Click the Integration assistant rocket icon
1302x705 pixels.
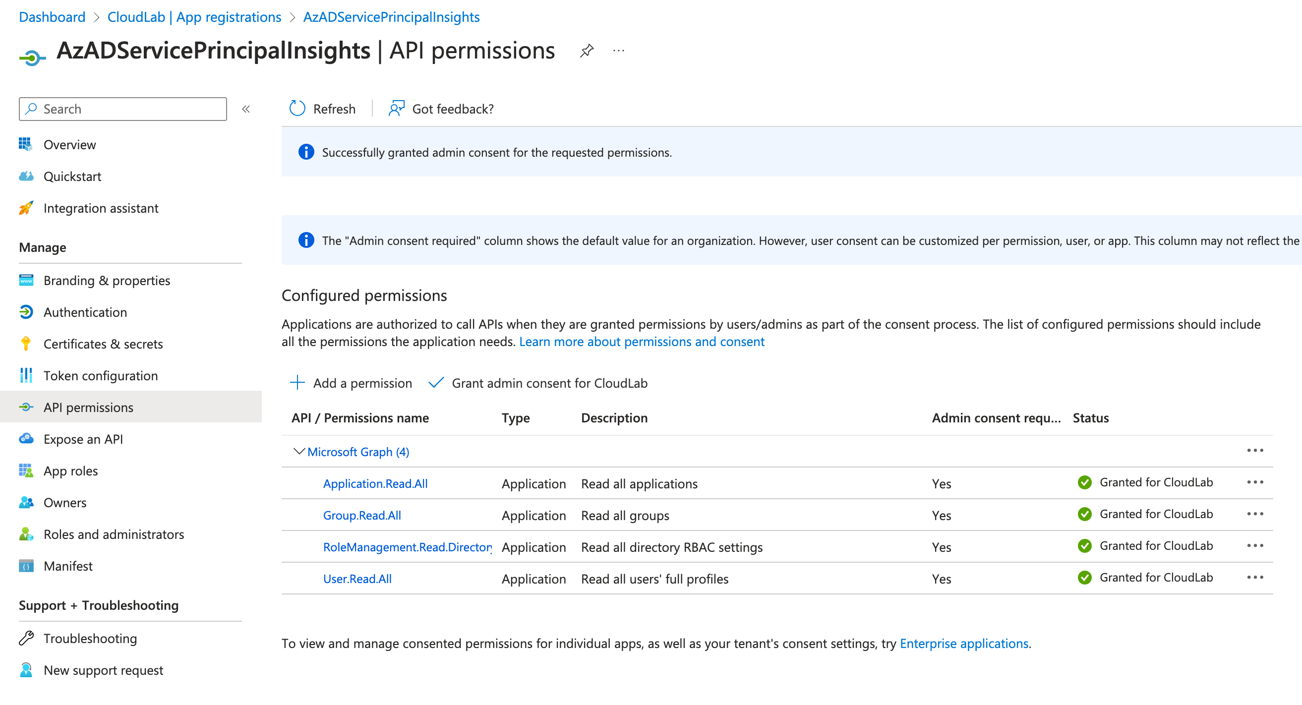coord(26,208)
